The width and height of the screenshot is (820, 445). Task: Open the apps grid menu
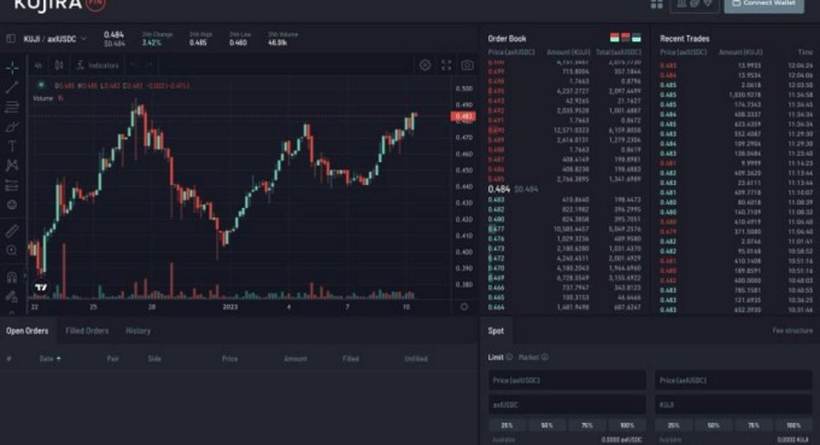click(x=656, y=4)
